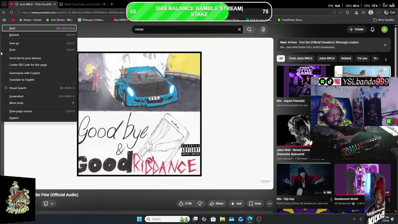
Task: Open the Photopea bookmark
Action: (91, 20)
